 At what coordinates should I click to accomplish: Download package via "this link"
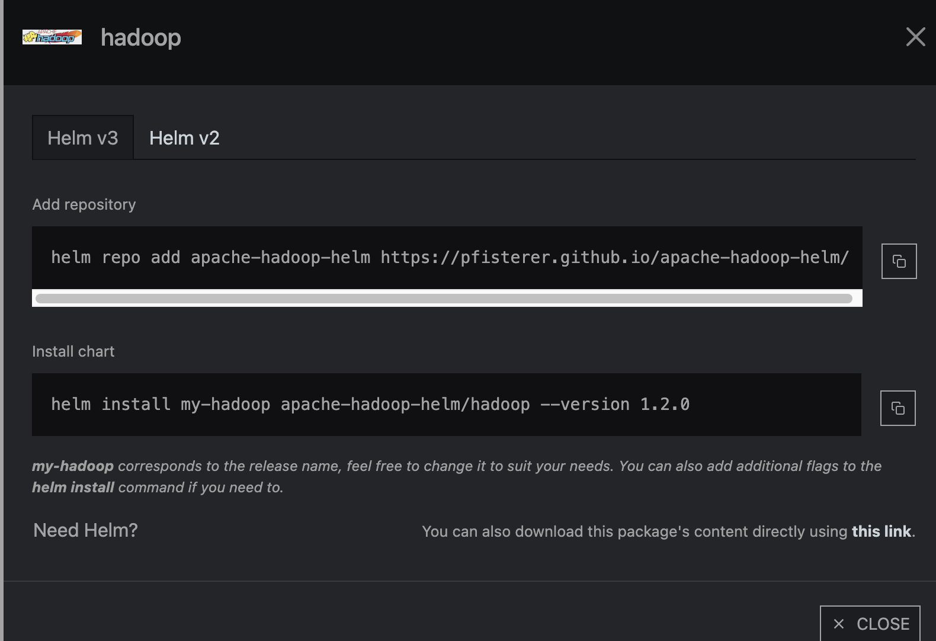click(x=881, y=531)
